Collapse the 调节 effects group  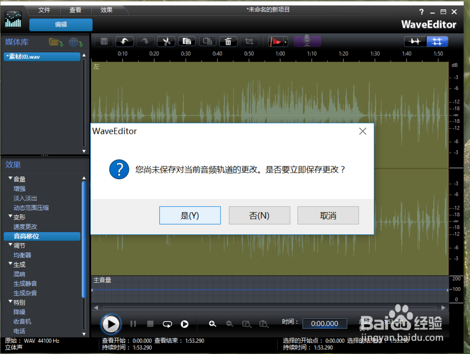click(10, 244)
